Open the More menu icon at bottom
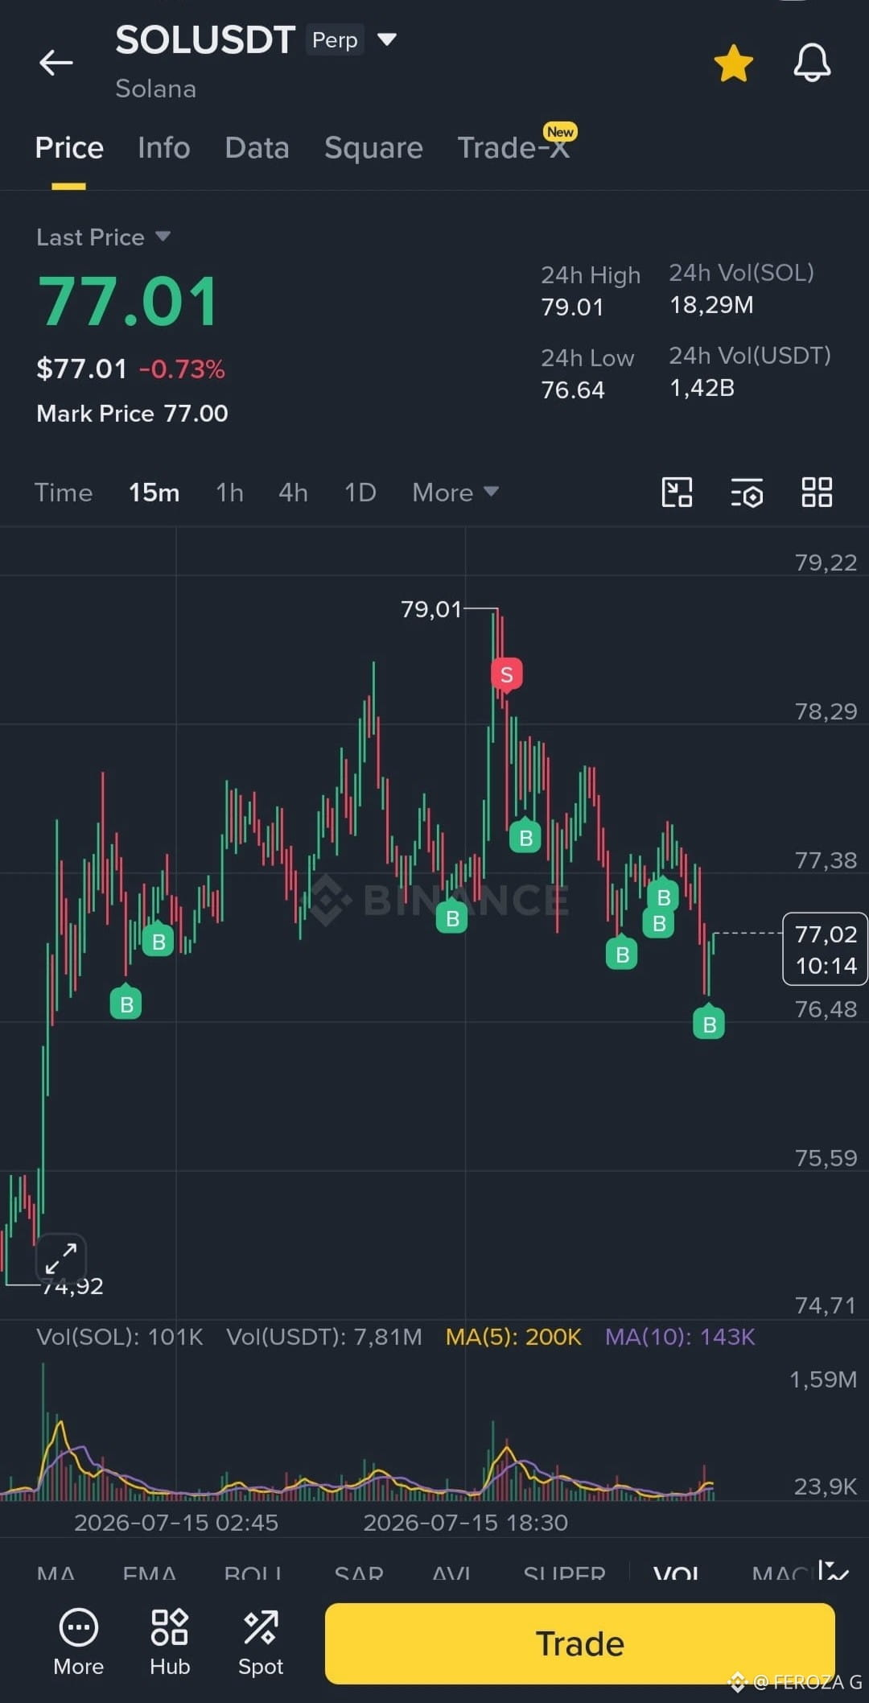Image resolution: width=869 pixels, height=1703 pixels. click(78, 1642)
